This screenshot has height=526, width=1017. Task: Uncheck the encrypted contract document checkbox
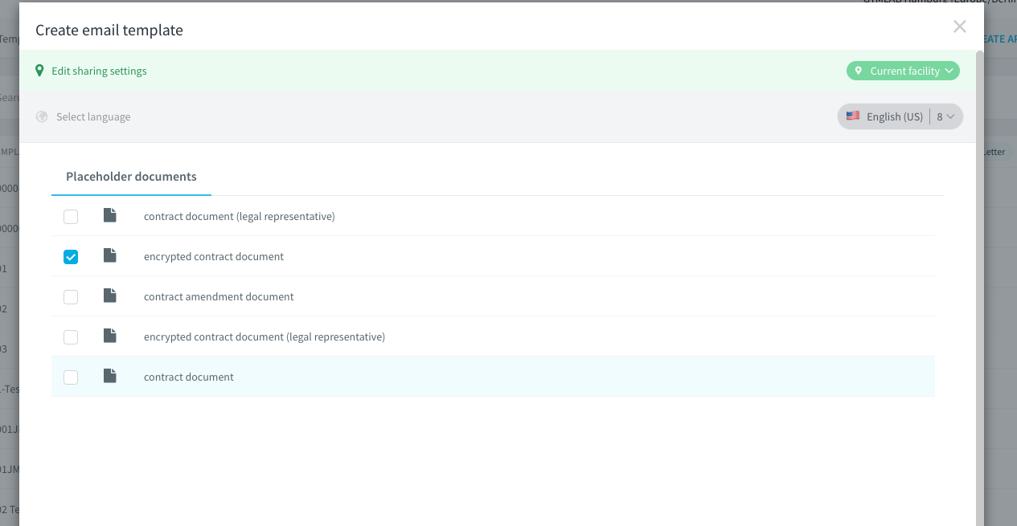(71, 257)
